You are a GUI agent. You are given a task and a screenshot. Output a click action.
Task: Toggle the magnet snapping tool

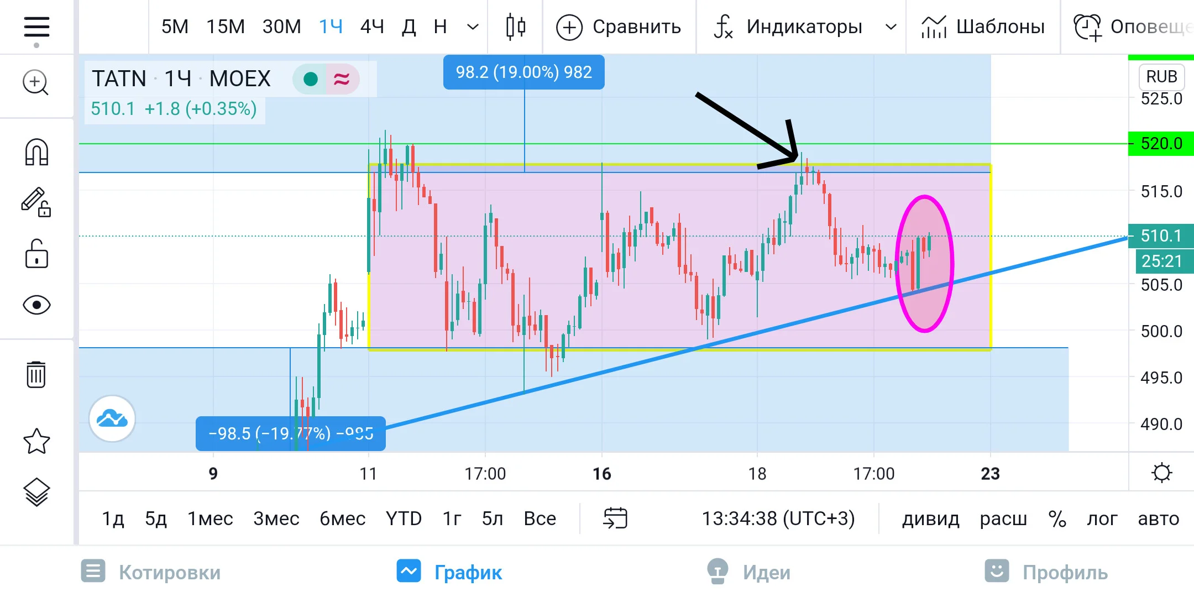(36, 152)
